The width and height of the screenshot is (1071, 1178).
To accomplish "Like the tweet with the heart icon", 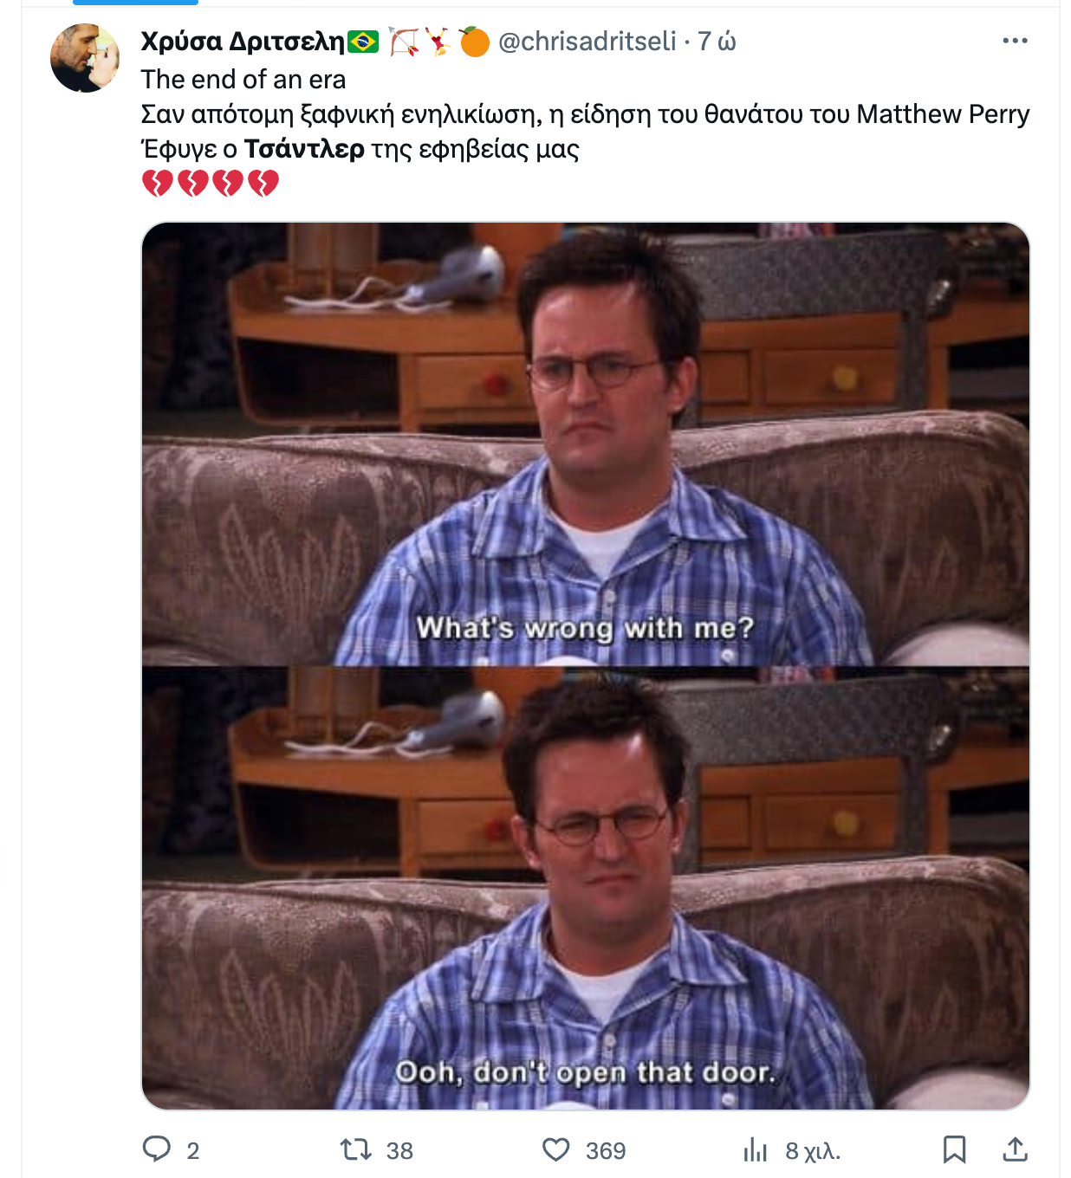I will [556, 1150].
